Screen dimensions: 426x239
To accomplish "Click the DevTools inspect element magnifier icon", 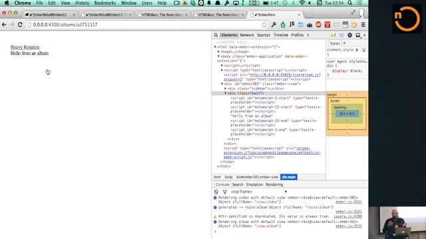I will tap(216, 35).
